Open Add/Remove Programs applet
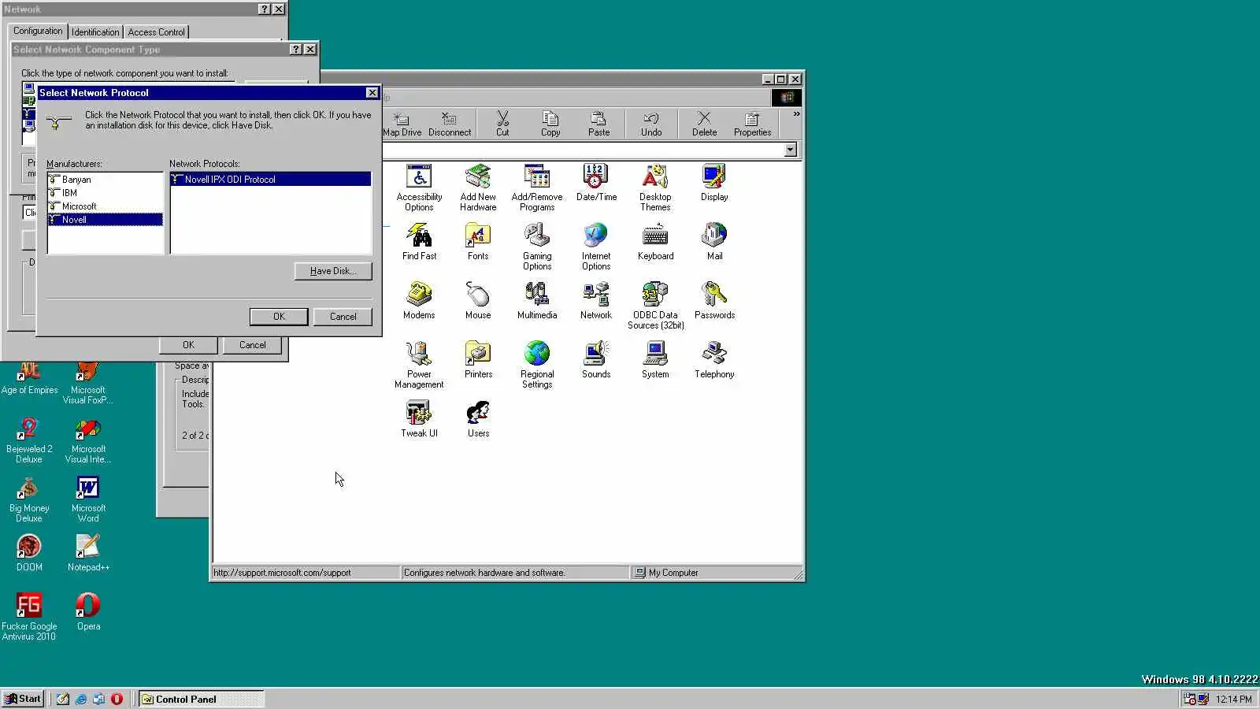This screenshot has height=709, width=1260. (x=537, y=187)
